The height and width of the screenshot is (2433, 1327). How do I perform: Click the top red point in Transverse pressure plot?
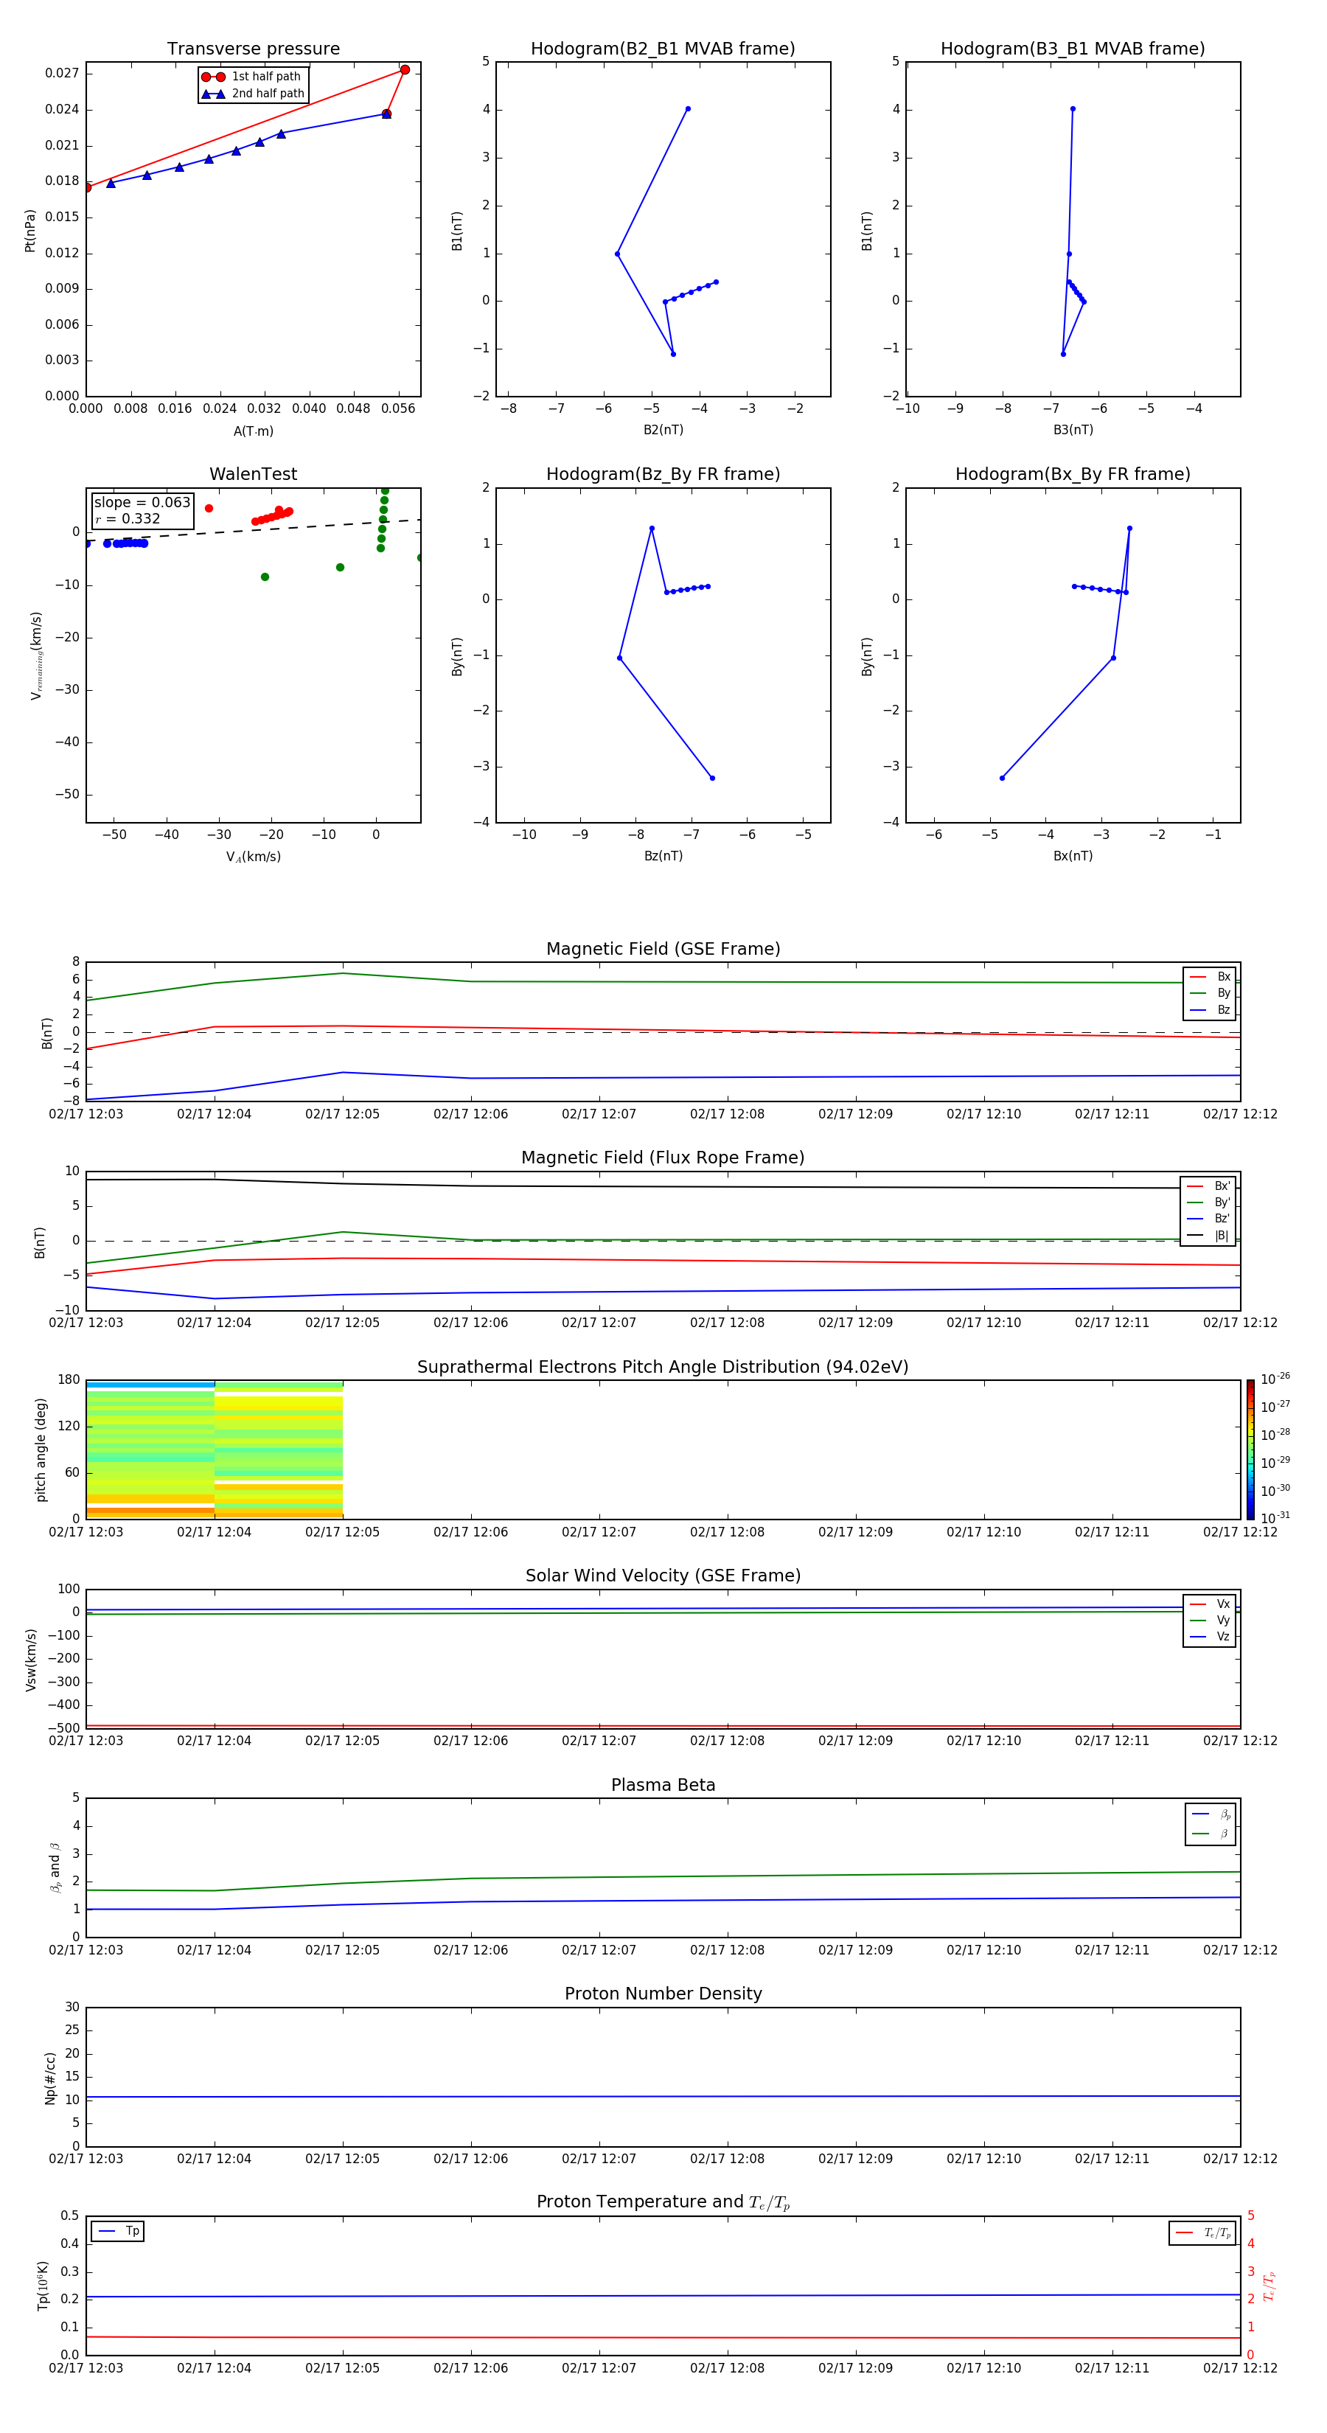click(405, 70)
